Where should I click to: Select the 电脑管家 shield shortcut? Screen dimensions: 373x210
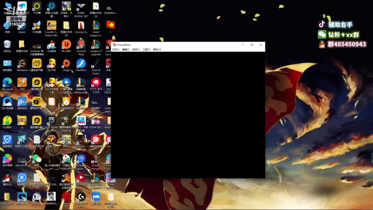click(7, 141)
